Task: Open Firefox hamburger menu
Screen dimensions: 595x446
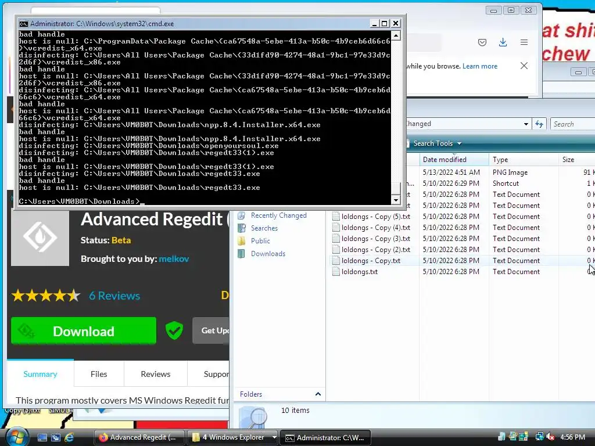Action: (524, 42)
